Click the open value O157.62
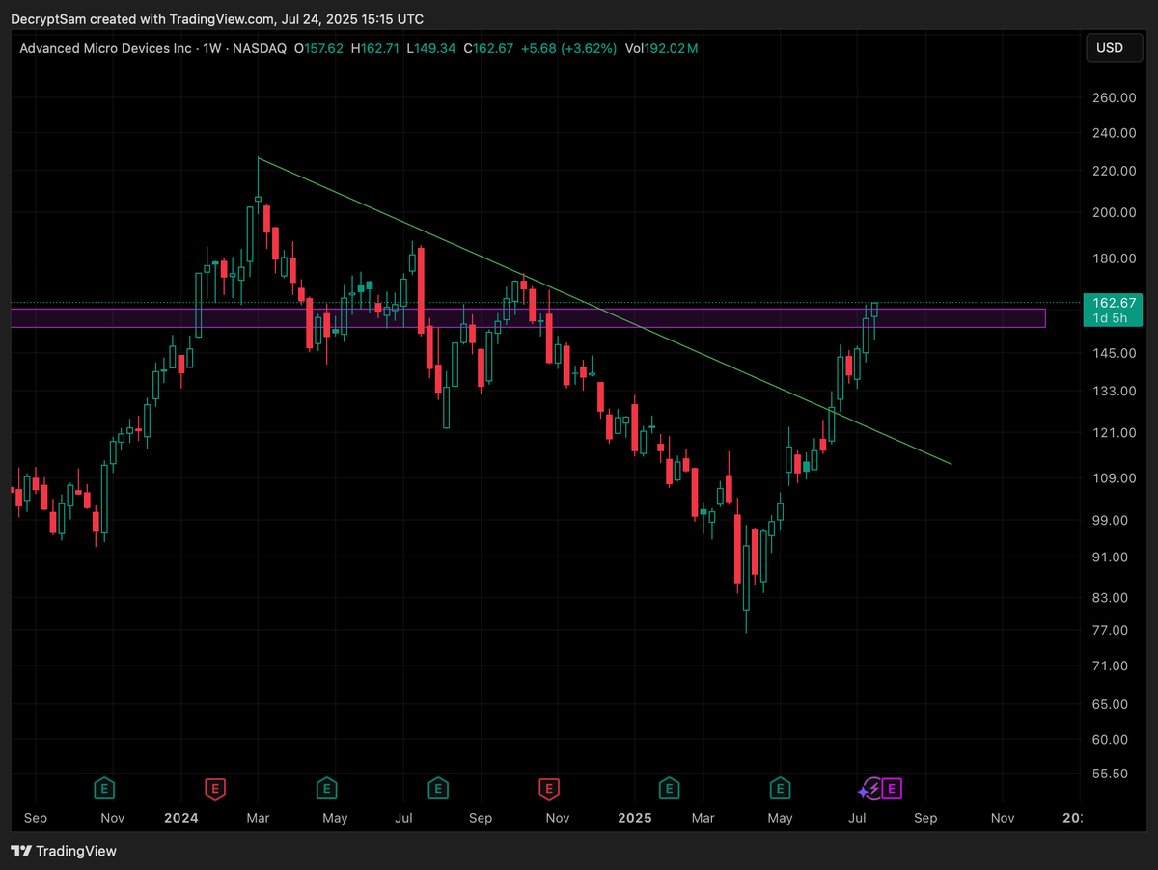 click(x=319, y=48)
